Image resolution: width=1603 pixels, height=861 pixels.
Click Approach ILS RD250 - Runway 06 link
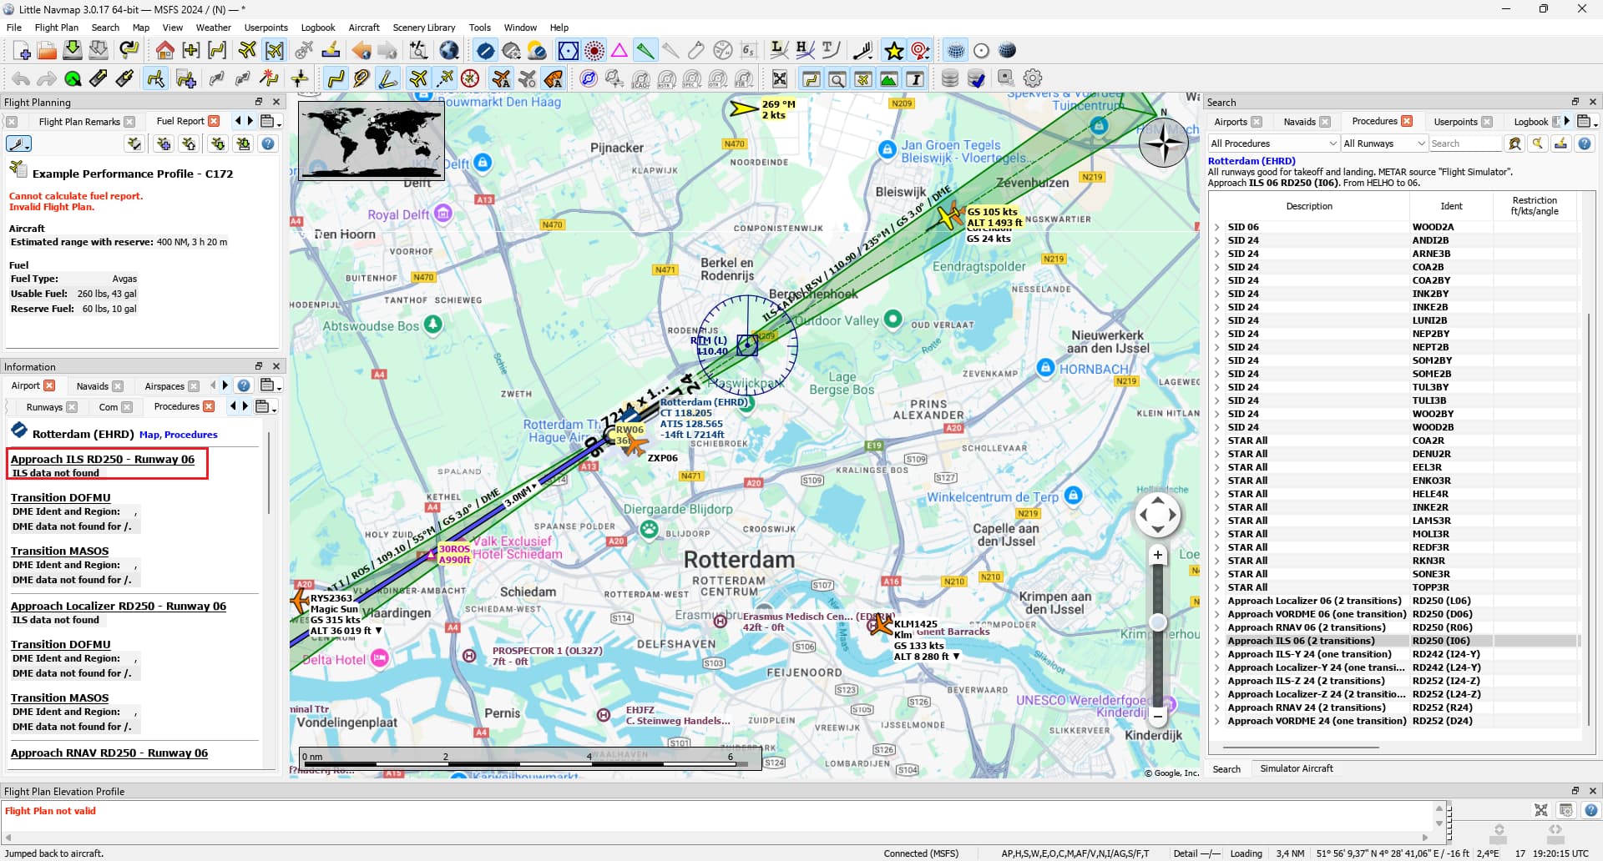(103, 459)
